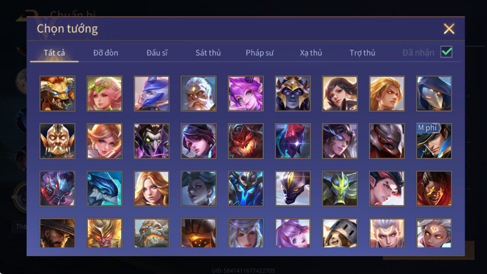487x274 pixels.
Task: Select the green-eyed dark crow hero
Action: 151,141
